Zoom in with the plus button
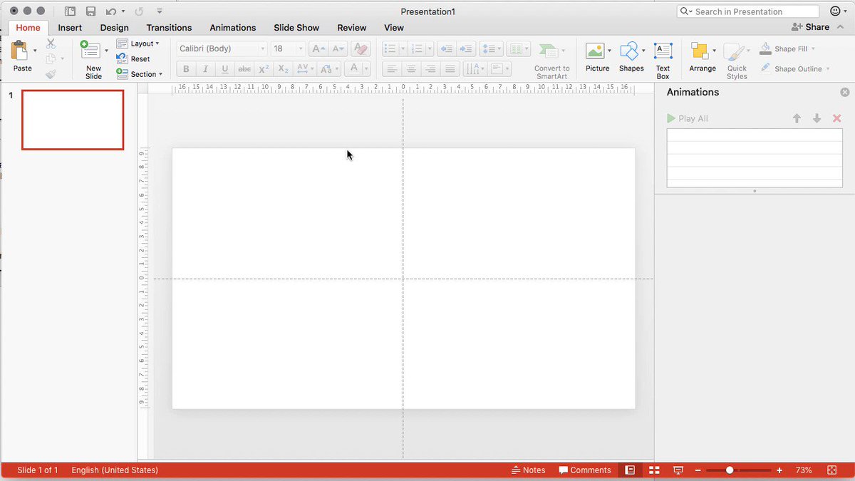The width and height of the screenshot is (855, 481). click(779, 470)
